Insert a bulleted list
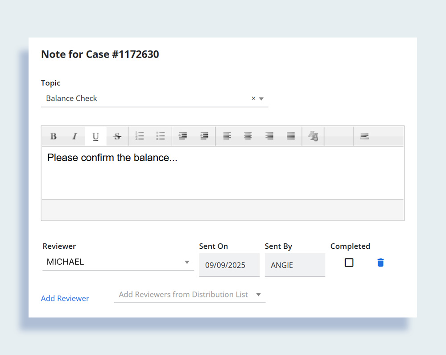 coord(161,137)
